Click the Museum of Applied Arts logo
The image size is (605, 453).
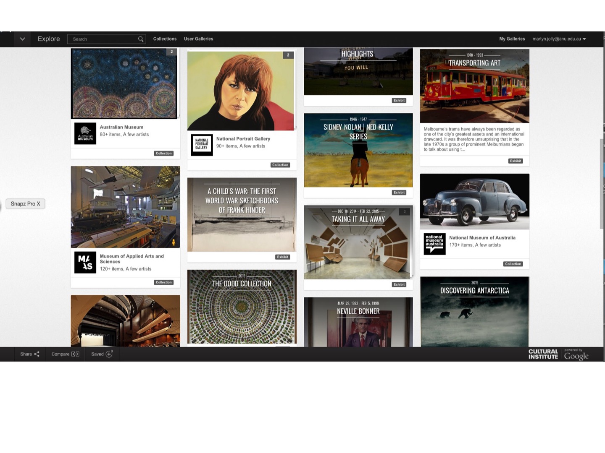click(x=85, y=262)
